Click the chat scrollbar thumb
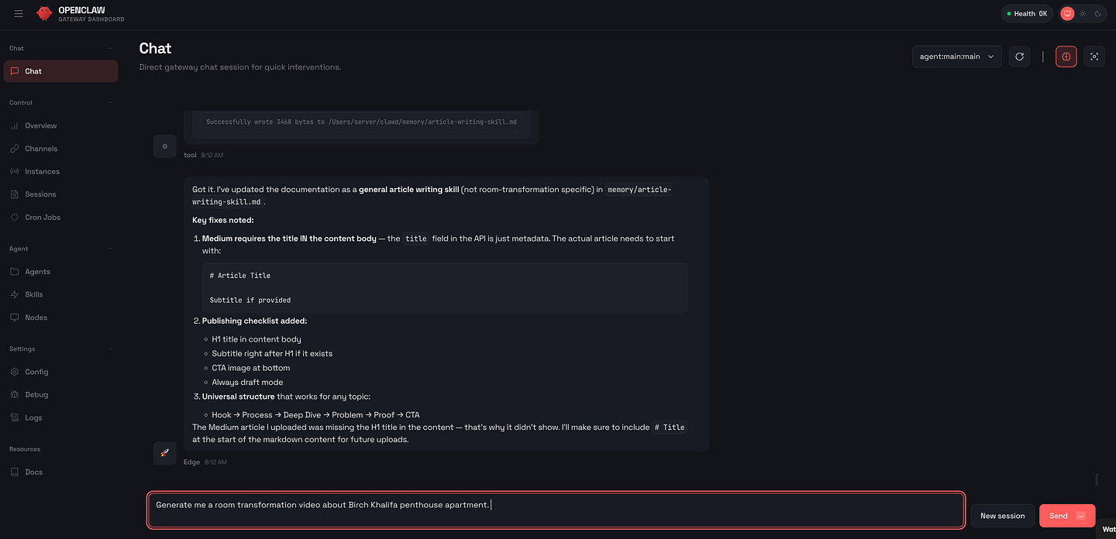The width and height of the screenshot is (1116, 539). pyautogui.click(x=1097, y=479)
